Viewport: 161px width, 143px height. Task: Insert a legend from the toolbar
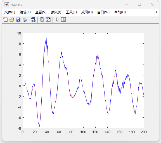coord(48,19)
